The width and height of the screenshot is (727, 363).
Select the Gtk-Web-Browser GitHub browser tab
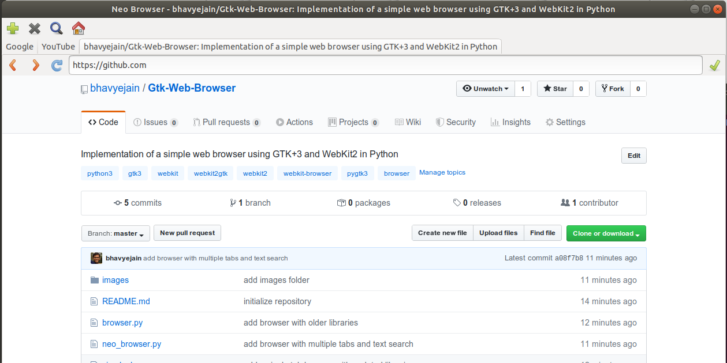[290, 47]
